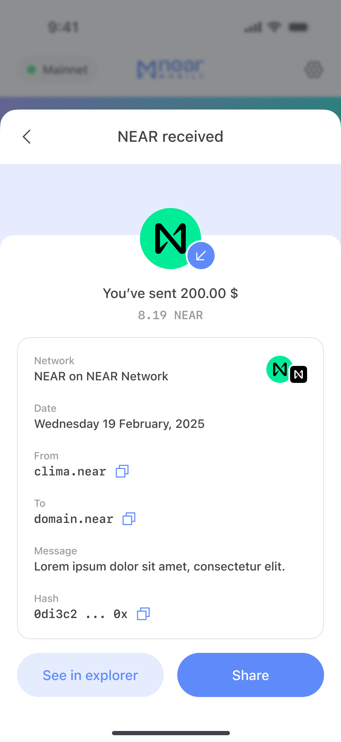Open the settings gear icon

pyautogui.click(x=314, y=70)
